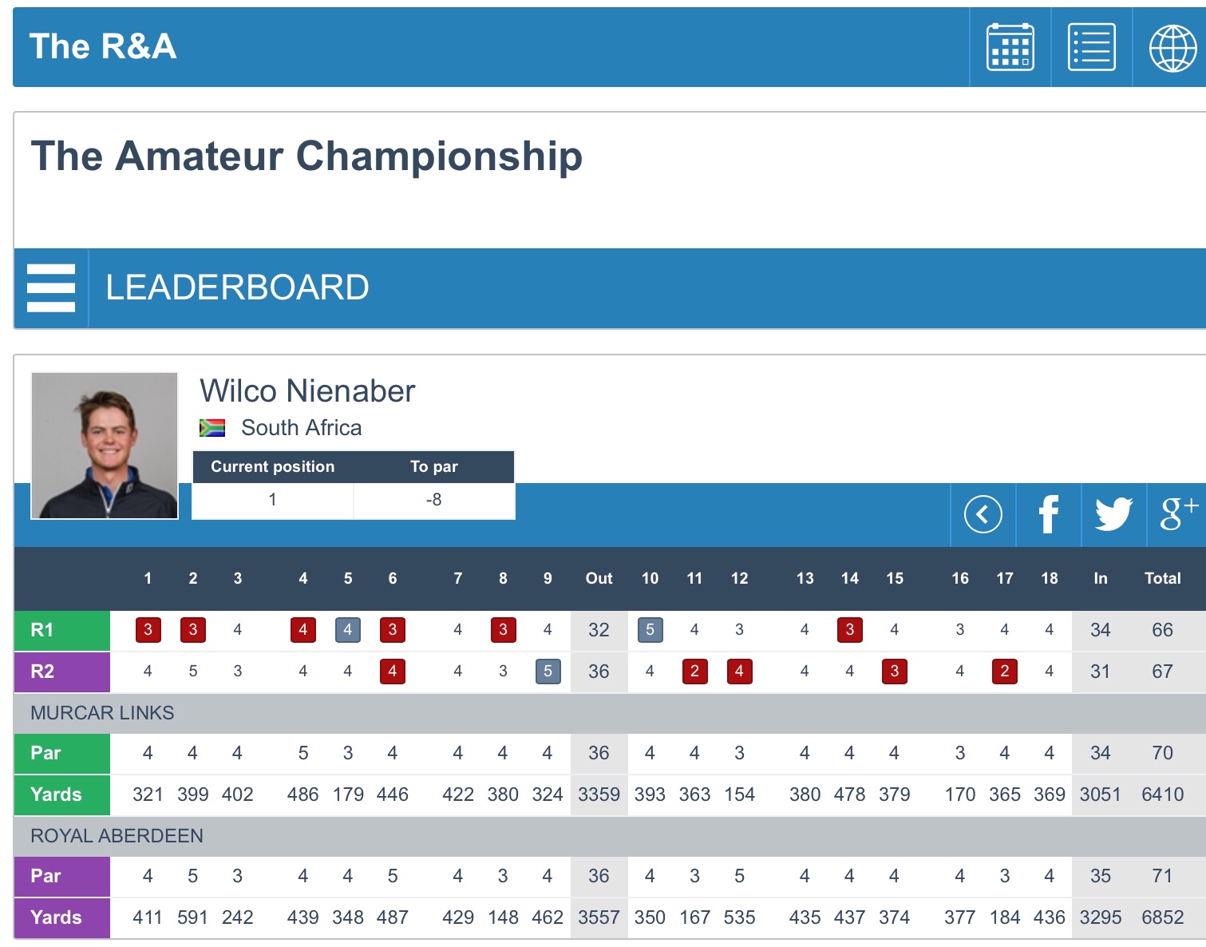Click The Amateur Championship title

306,156
